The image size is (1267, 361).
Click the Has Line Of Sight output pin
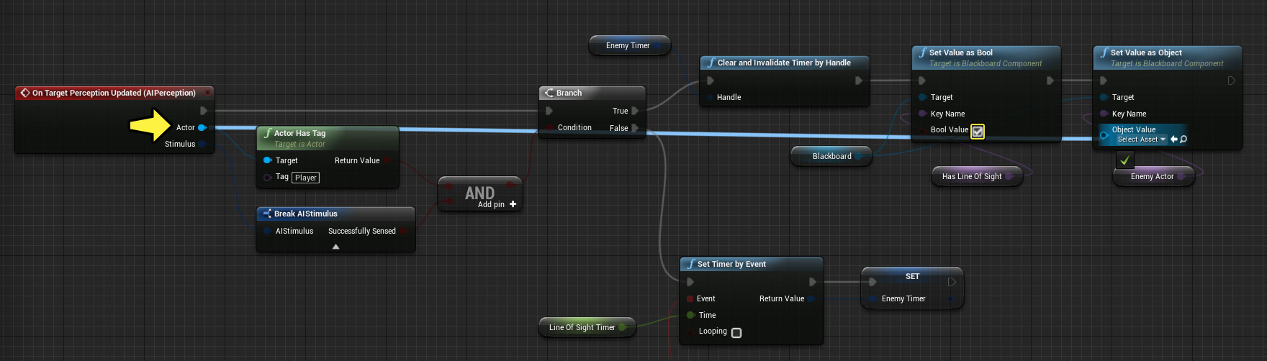(x=1009, y=176)
